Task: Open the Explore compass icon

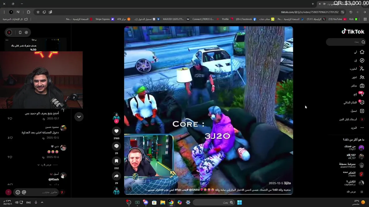Action: pos(362,60)
